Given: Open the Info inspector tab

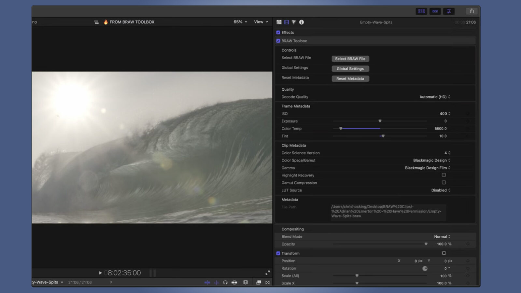Looking at the screenshot, I should point(302,22).
